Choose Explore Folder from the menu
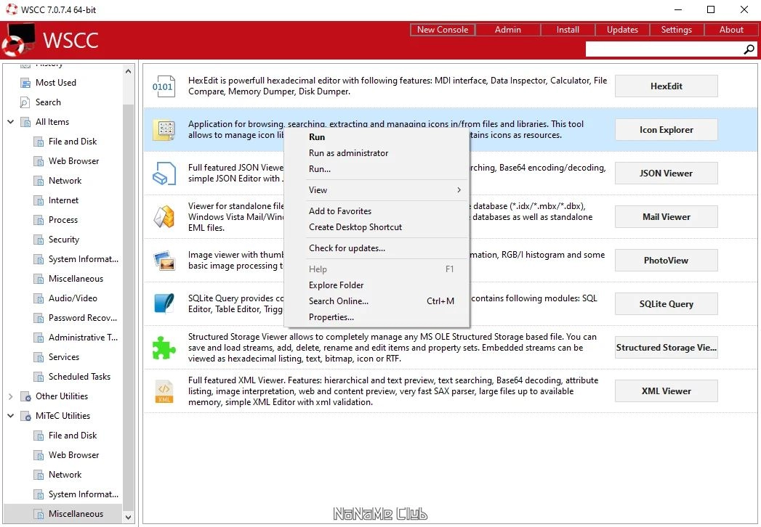 [377, 285]
